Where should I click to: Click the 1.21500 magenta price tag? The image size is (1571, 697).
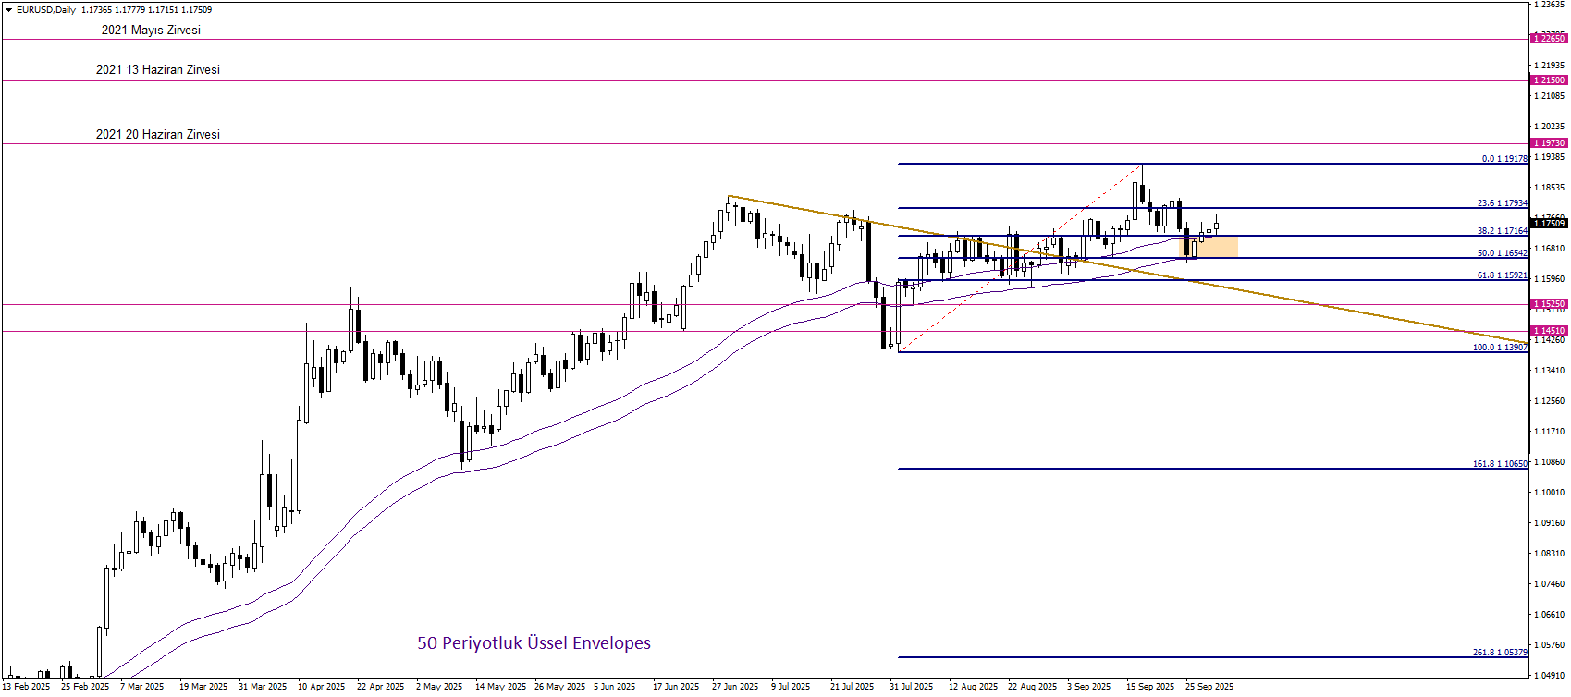click(x=1549, y=80)
